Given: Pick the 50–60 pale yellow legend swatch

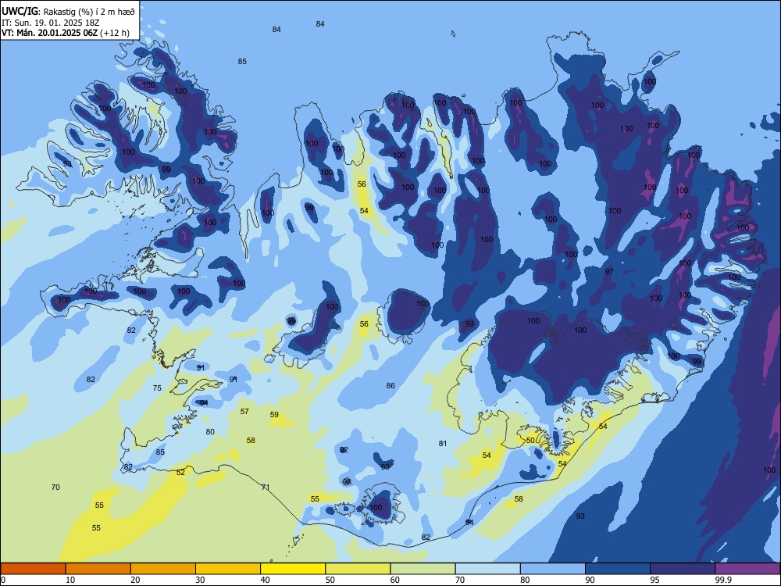Looking at the screenshot, I should point(358,569).
